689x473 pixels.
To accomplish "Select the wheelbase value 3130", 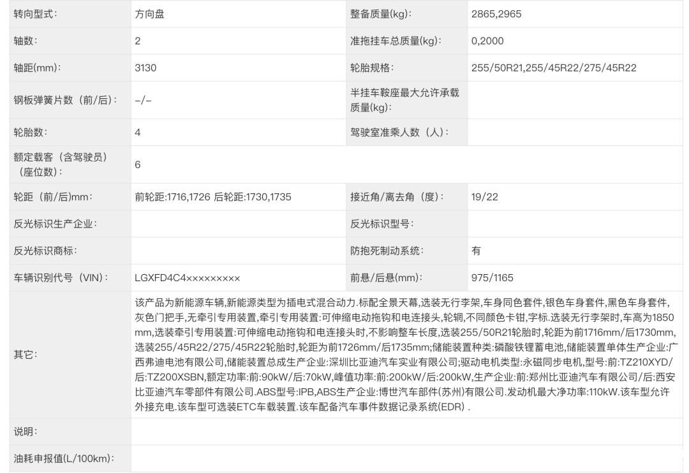I will [145, 68].
